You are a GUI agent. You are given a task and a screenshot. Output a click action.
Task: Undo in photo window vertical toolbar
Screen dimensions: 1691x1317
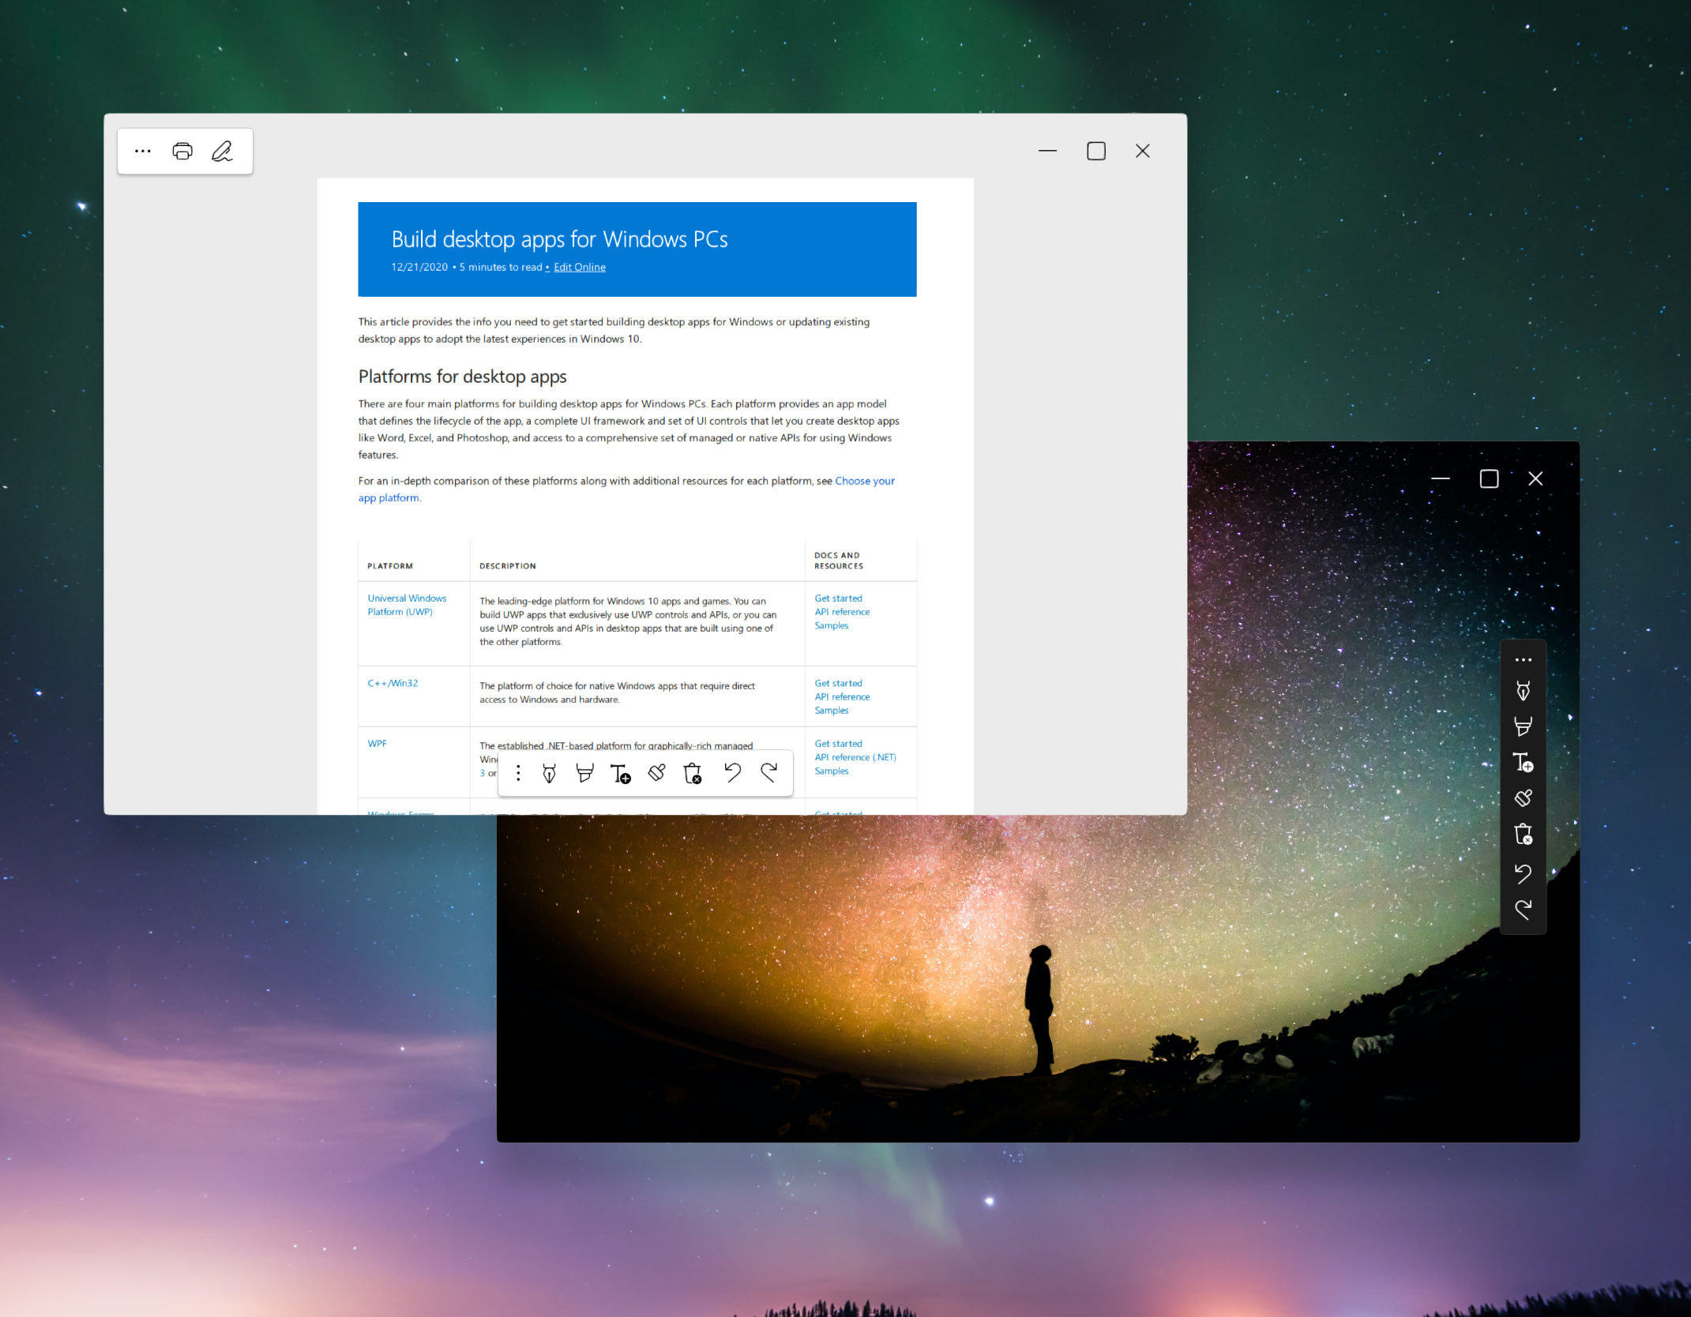[x=1524, y=873]
